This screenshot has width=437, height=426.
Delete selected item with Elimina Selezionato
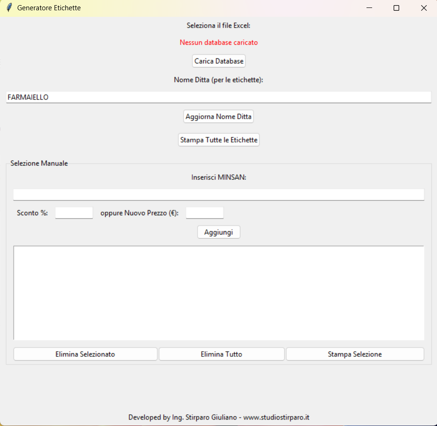coord(85,354)
